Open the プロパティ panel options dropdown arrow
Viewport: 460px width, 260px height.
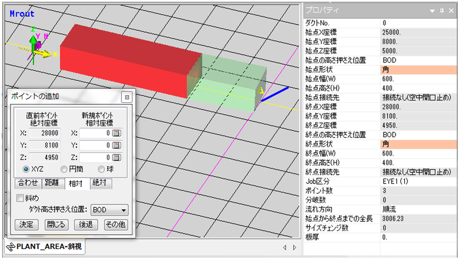point(432,11)
